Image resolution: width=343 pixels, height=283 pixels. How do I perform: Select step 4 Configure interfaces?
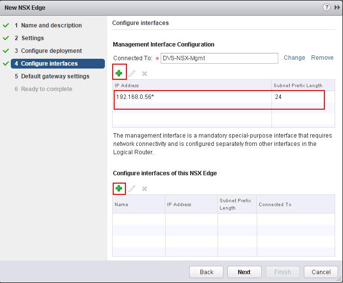tap(58, 64)
